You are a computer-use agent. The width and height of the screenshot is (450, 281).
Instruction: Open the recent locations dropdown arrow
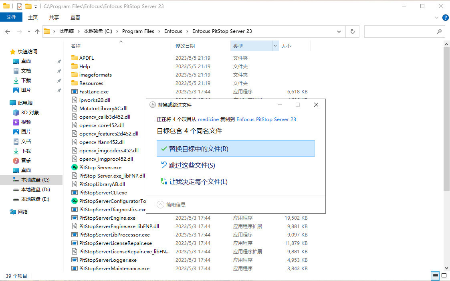(x=29, y=32)
